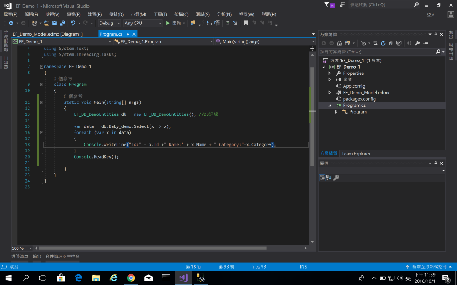Click the New Project toolbar icon
Viewport: 457px width, 285px height.
[34, 23]
